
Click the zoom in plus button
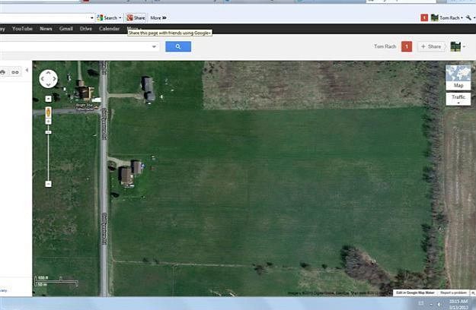48,99
